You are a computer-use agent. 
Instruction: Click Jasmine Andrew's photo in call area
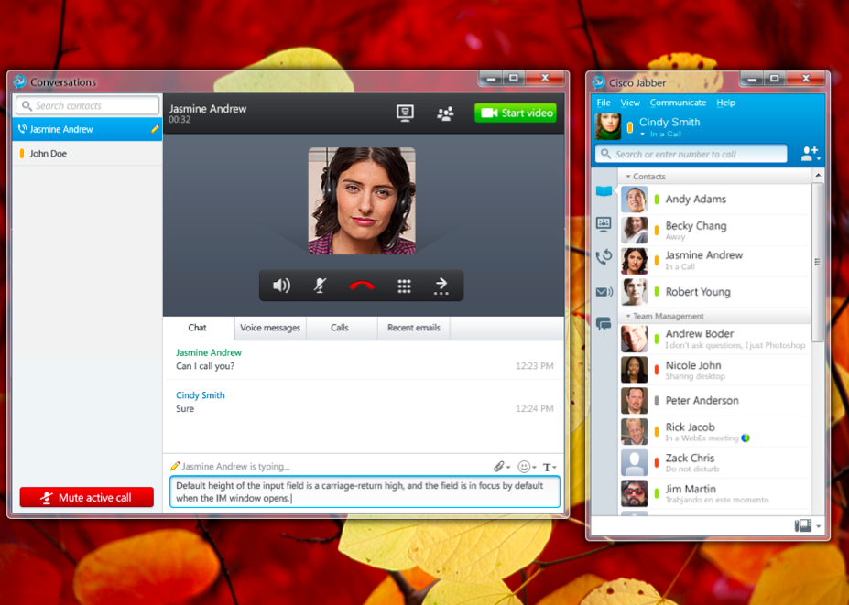pyautogui.click(x=362, y=200)
